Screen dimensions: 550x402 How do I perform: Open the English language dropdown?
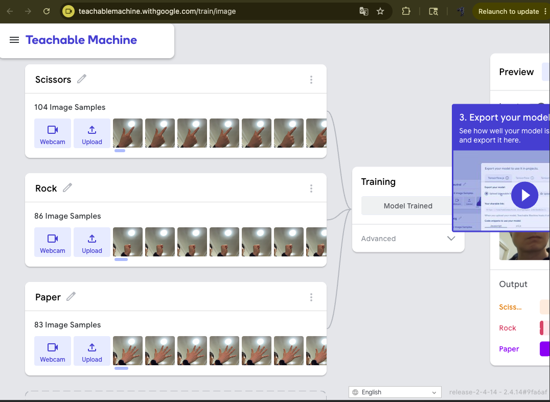[395, 392]
